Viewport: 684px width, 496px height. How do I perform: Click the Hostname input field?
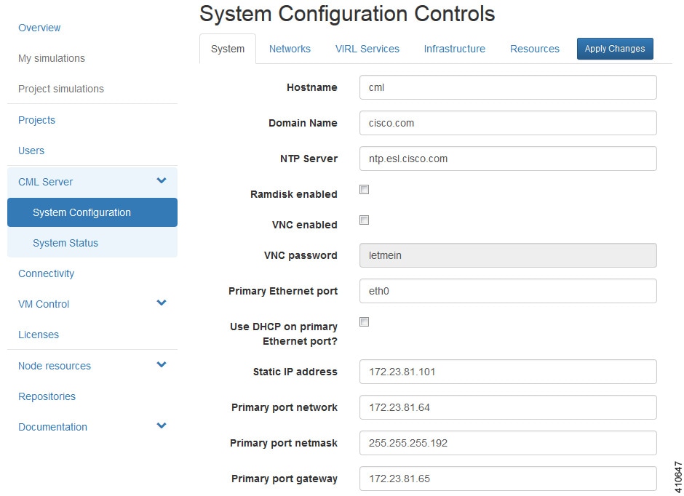pos(508,87)
